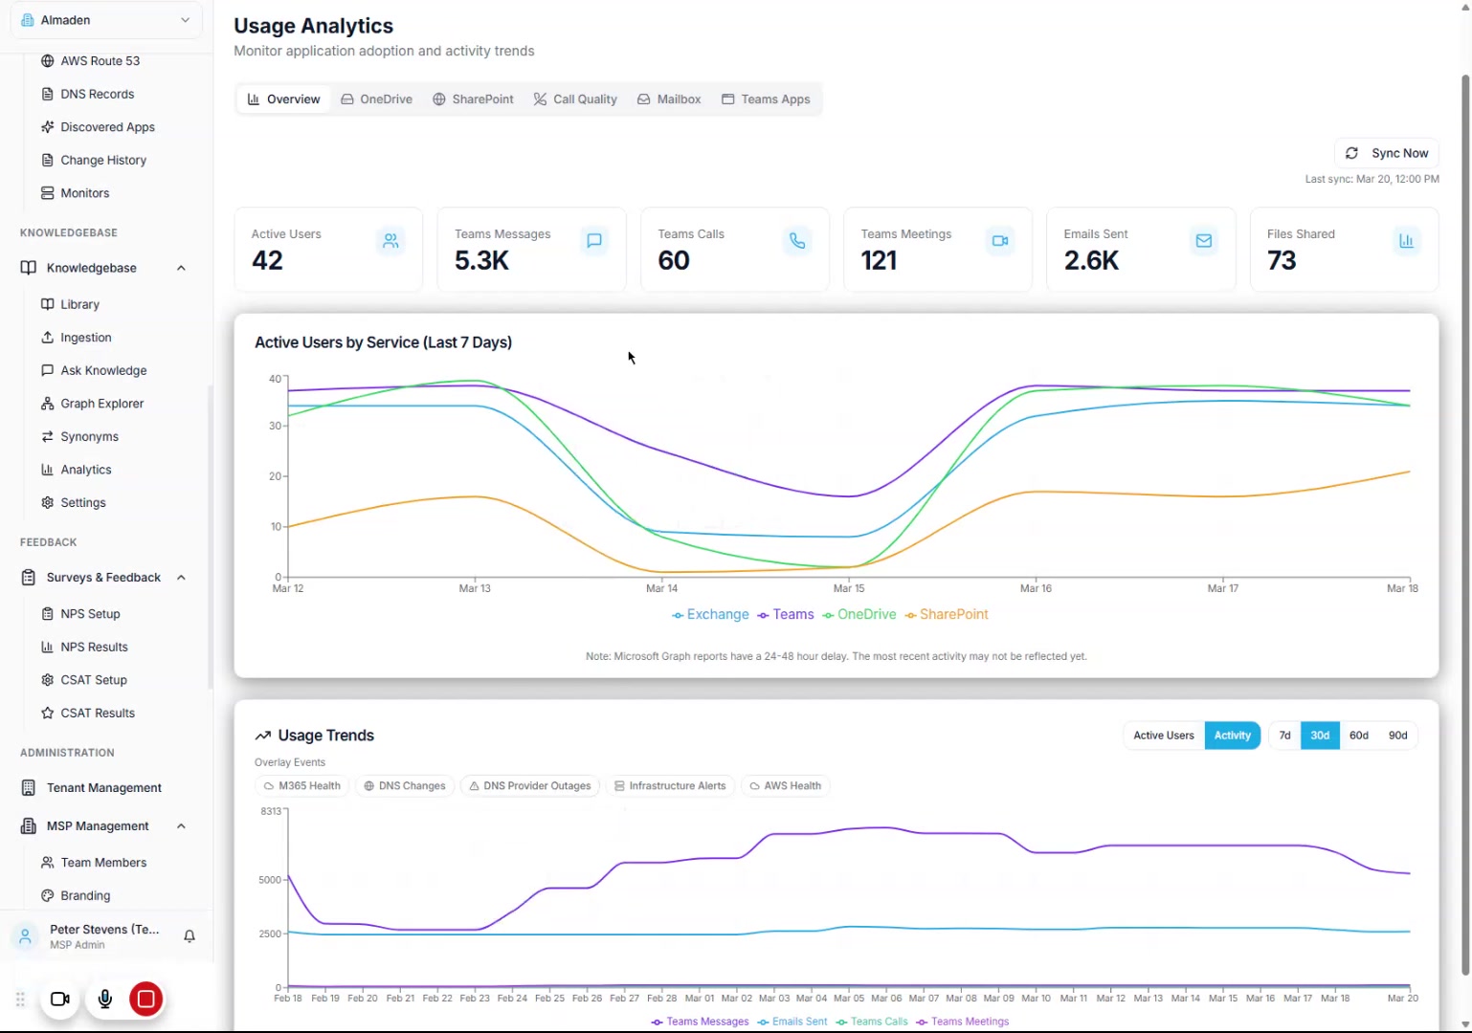Collapse the Surveys & Feedback section
The width and height of the screenshot is (1472, 1033).
coord(181,578)
